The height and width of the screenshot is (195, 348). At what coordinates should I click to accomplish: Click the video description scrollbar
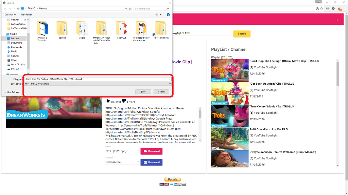pos(200,114)
